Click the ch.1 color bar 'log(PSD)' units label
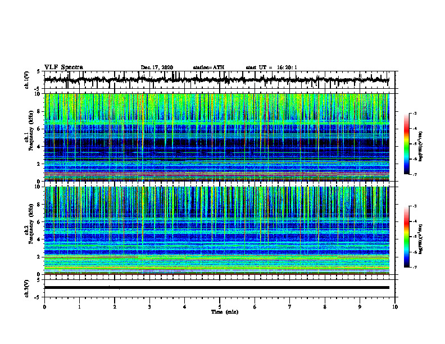Viewport: 445px width, 344px height. [x=421, y=146]
